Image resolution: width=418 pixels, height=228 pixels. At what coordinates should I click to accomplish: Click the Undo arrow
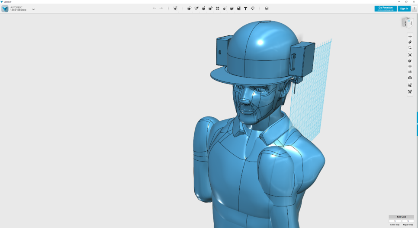(154, 8)
